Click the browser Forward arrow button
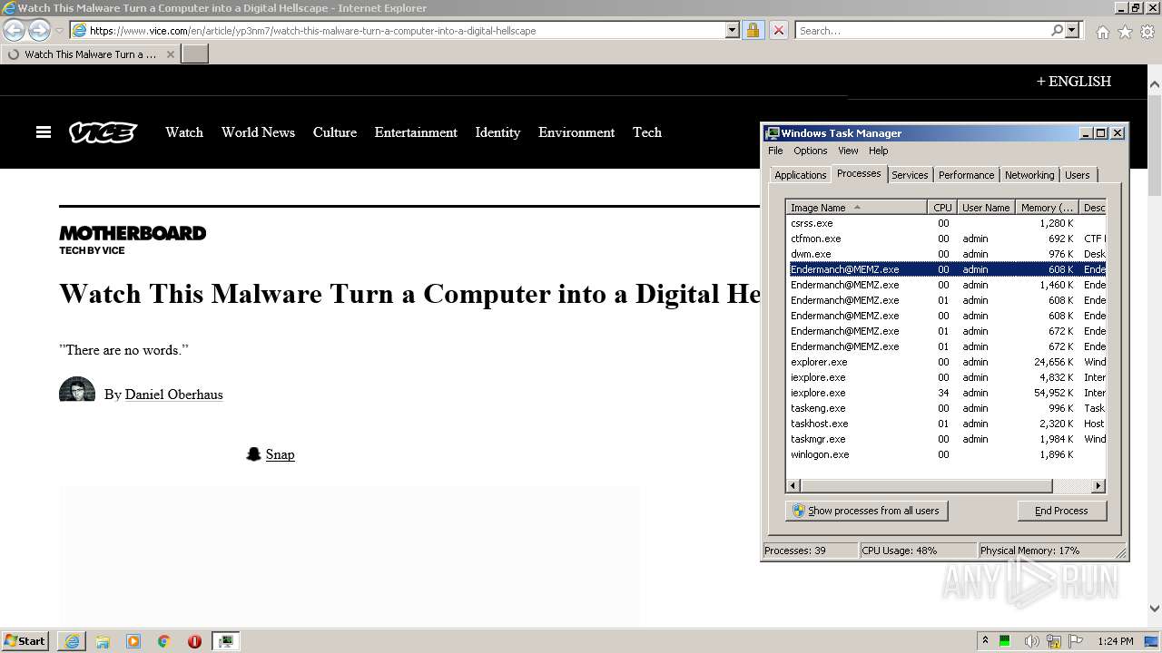The image size is (1162, 653). point(39,30)
